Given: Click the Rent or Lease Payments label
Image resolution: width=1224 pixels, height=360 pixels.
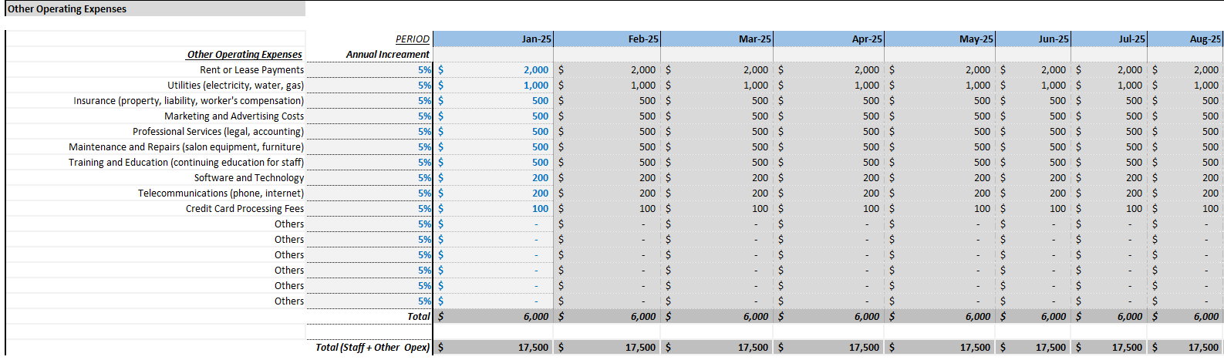Looking at the screenshot, I should 252,69.
